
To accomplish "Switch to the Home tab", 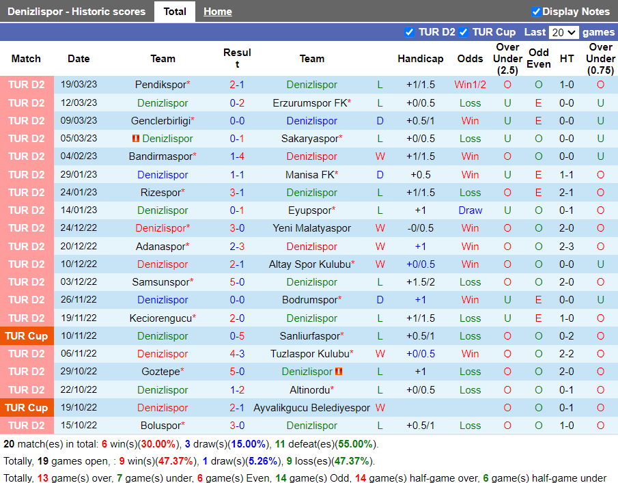I will (217, 12).
